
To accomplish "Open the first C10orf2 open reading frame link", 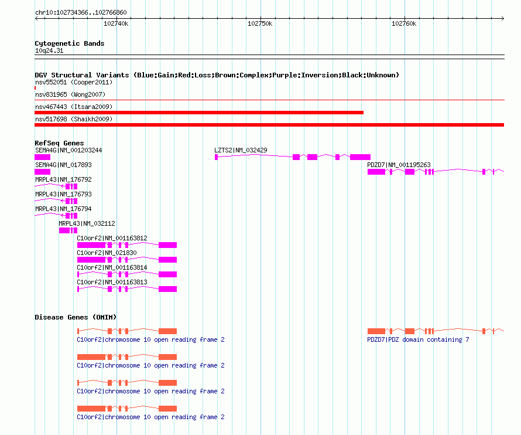I will point(150,340).
